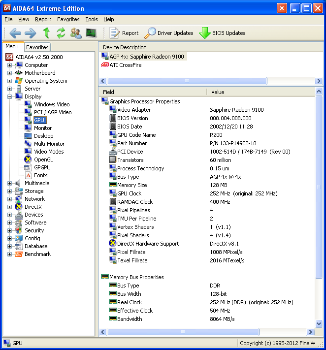Select Multi-Monitor in the tree
This screenshot has width=326, height=350.
click(x=49, y=144)
